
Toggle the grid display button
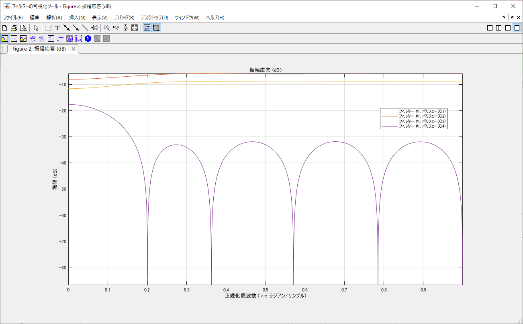point(156,28)
